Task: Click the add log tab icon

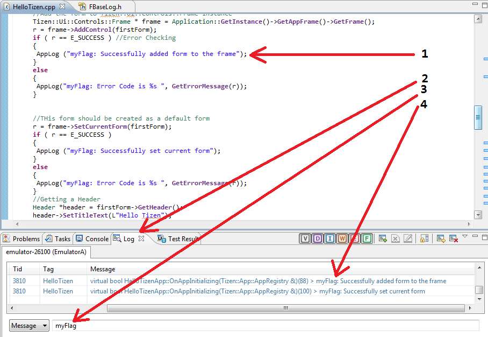Action: 383,239
